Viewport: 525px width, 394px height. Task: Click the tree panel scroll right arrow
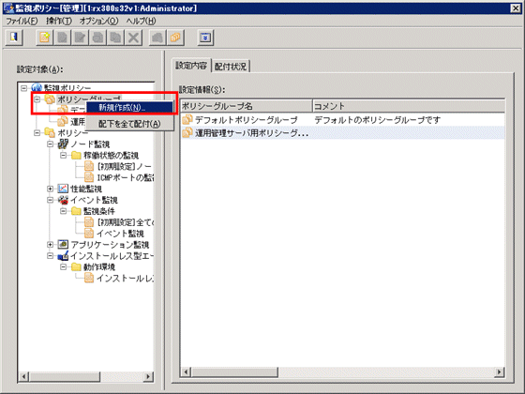pos(148,376)
